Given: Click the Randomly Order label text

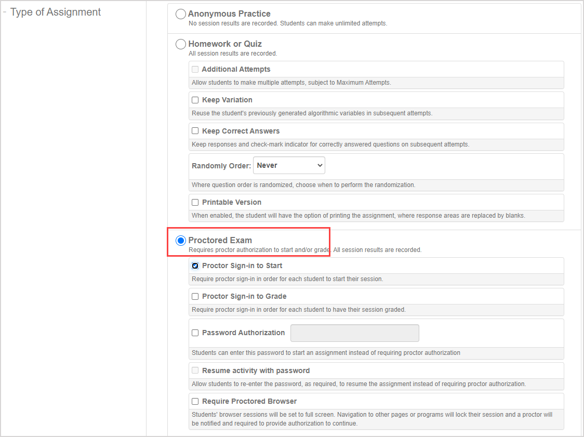Looking at the screenshot, I should tap(221, 166).
